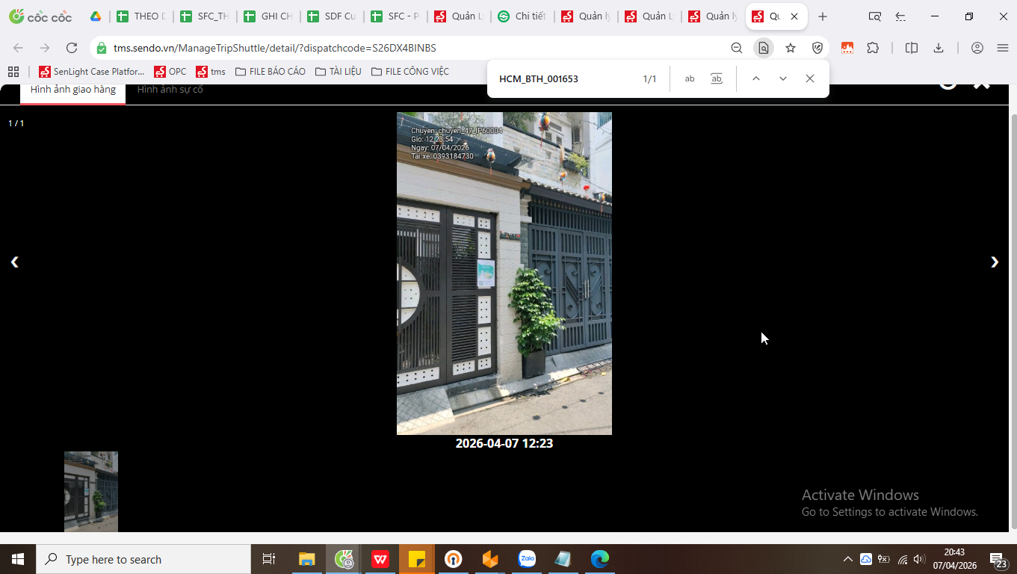Click the tms.sendo.vn address bar URL
Screen dimensions: 1017x574
point(275,48)
